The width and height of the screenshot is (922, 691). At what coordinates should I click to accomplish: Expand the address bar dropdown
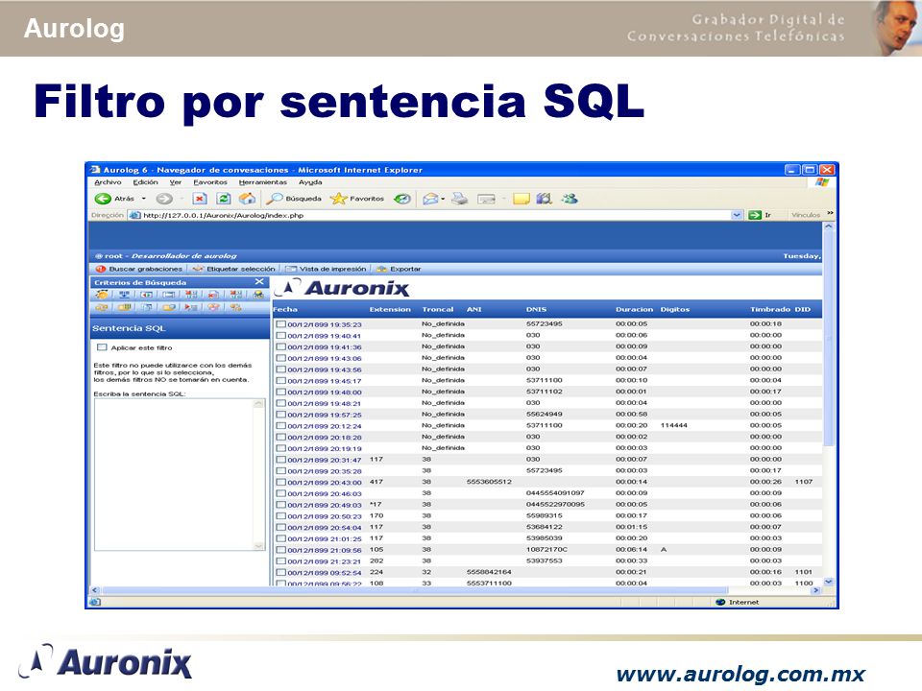click(737, 215)
